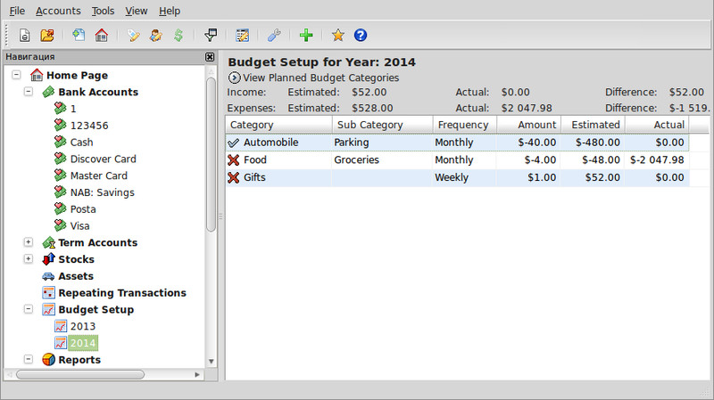Collapse the Reports tree node
The image size is (714, 400).
pos(29,360)
